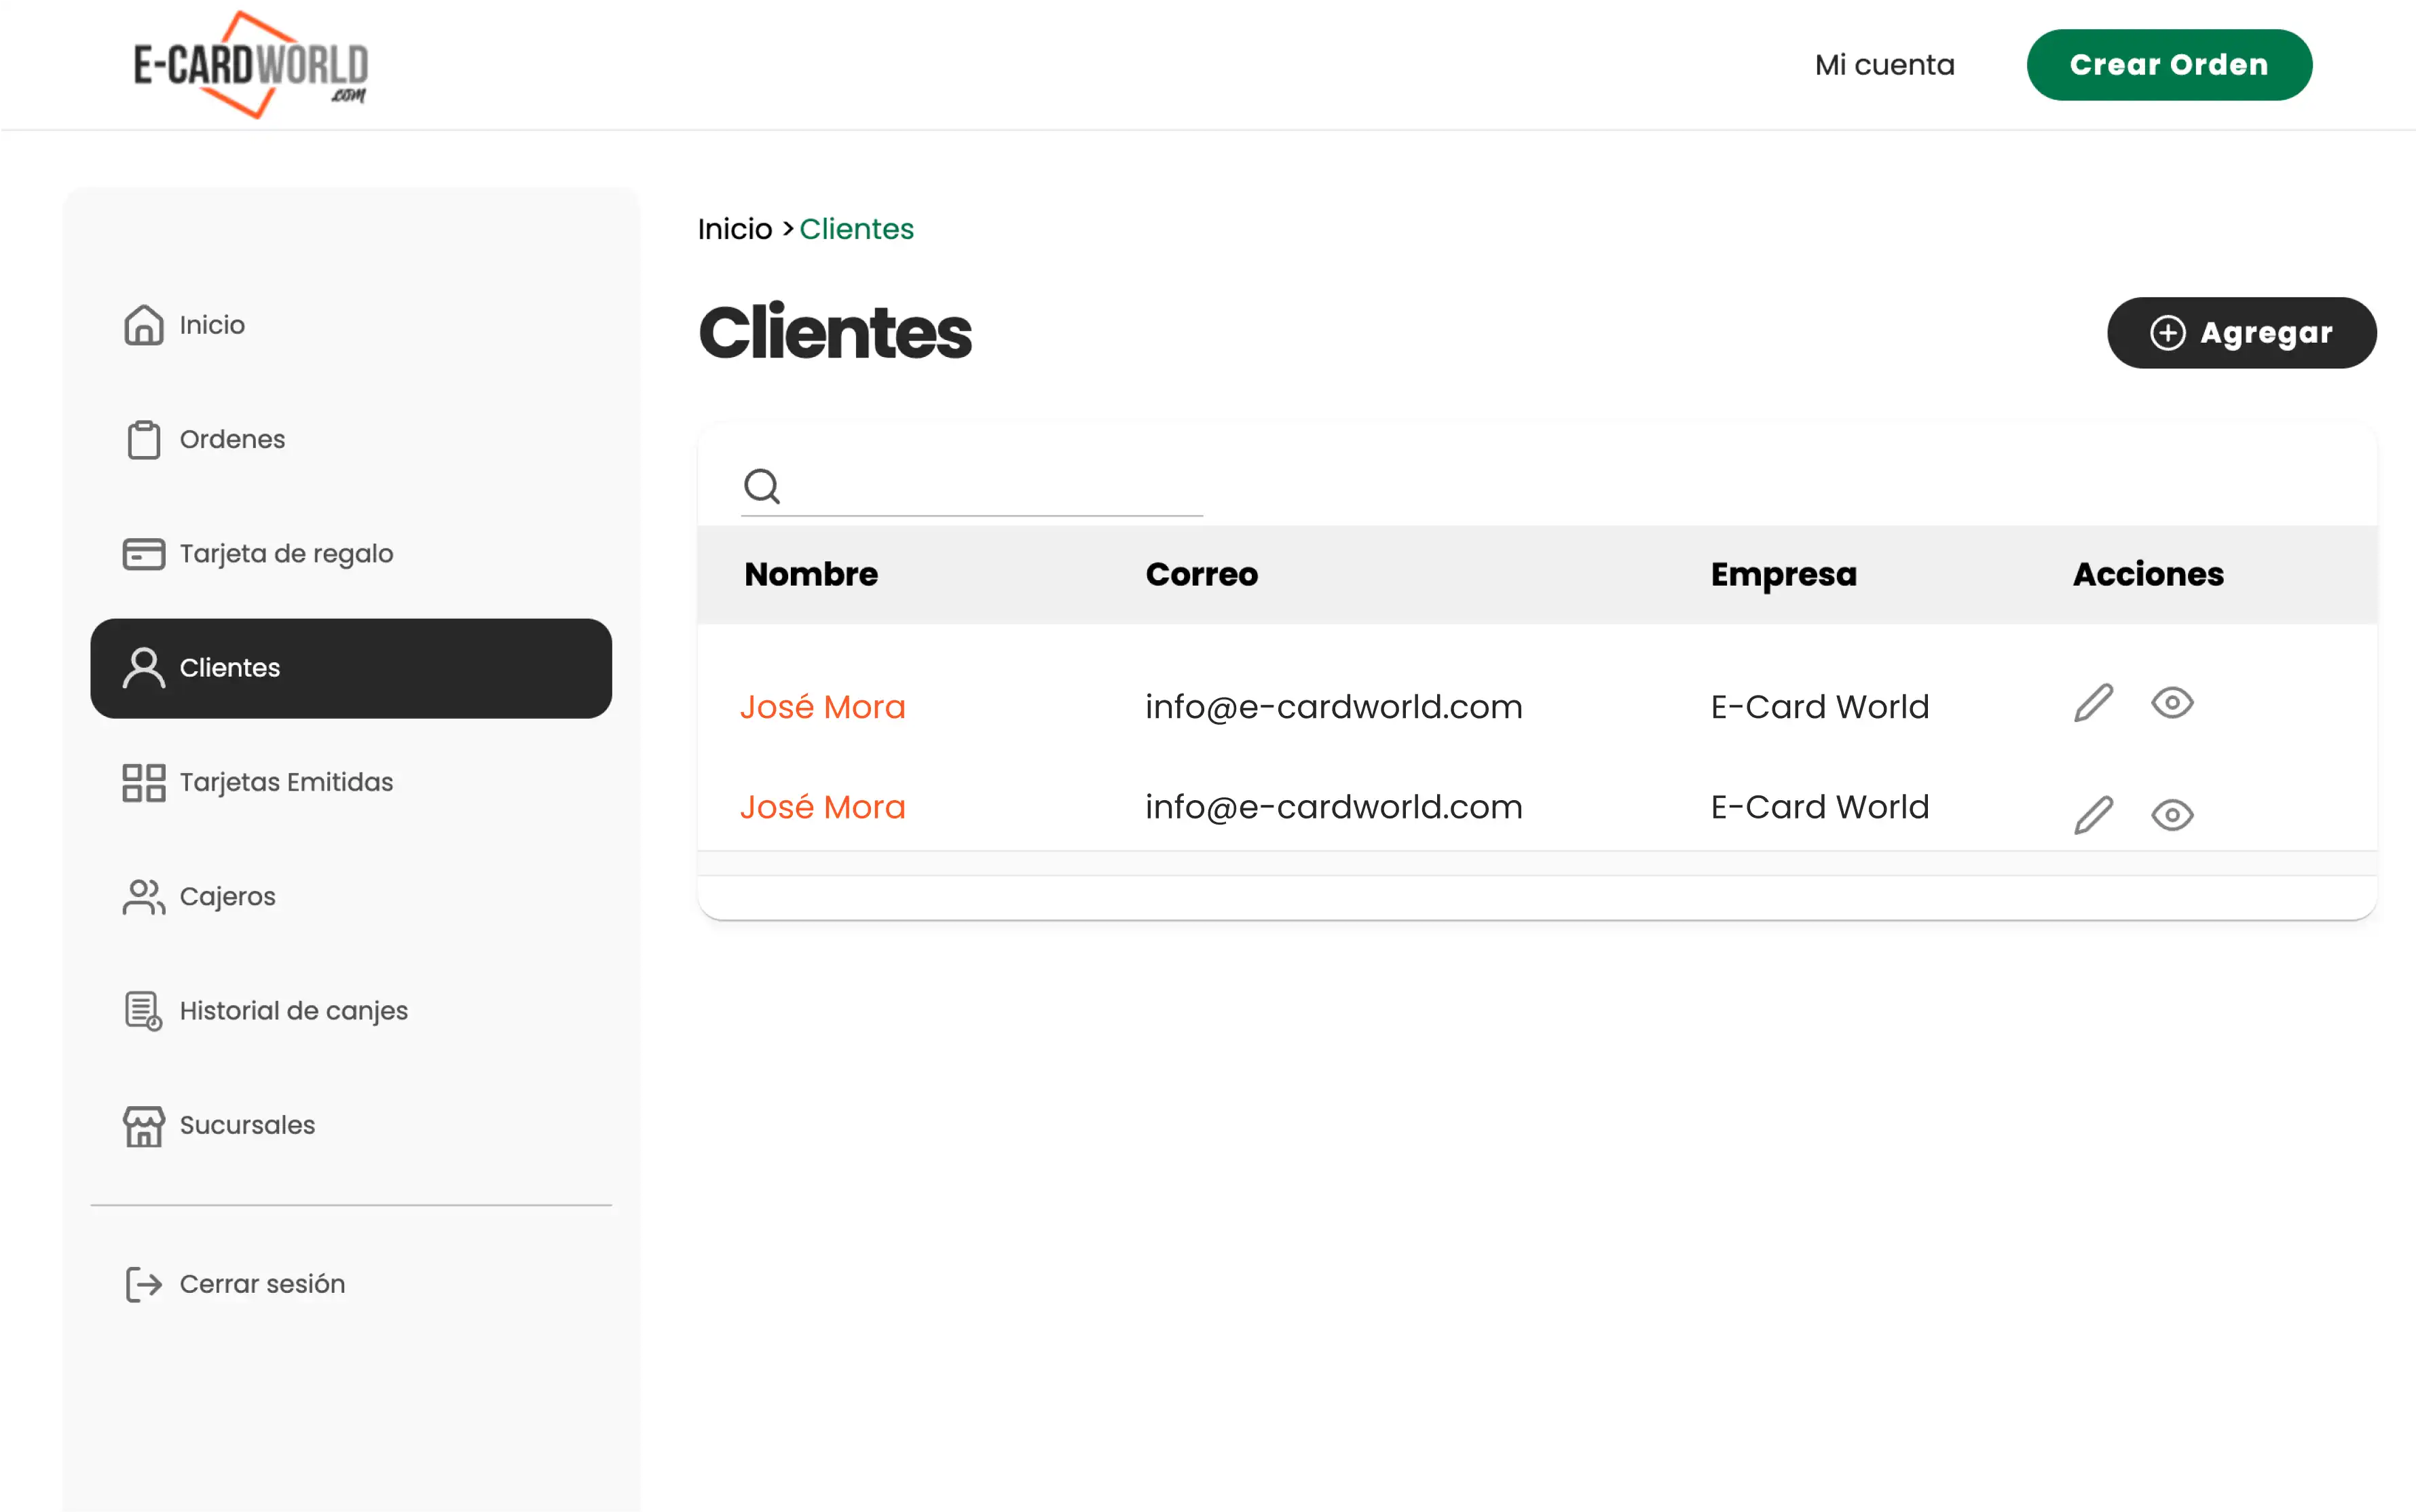Open Historial de canjes document icon
2416x1512 pixels.
[x=143, y=1010]
